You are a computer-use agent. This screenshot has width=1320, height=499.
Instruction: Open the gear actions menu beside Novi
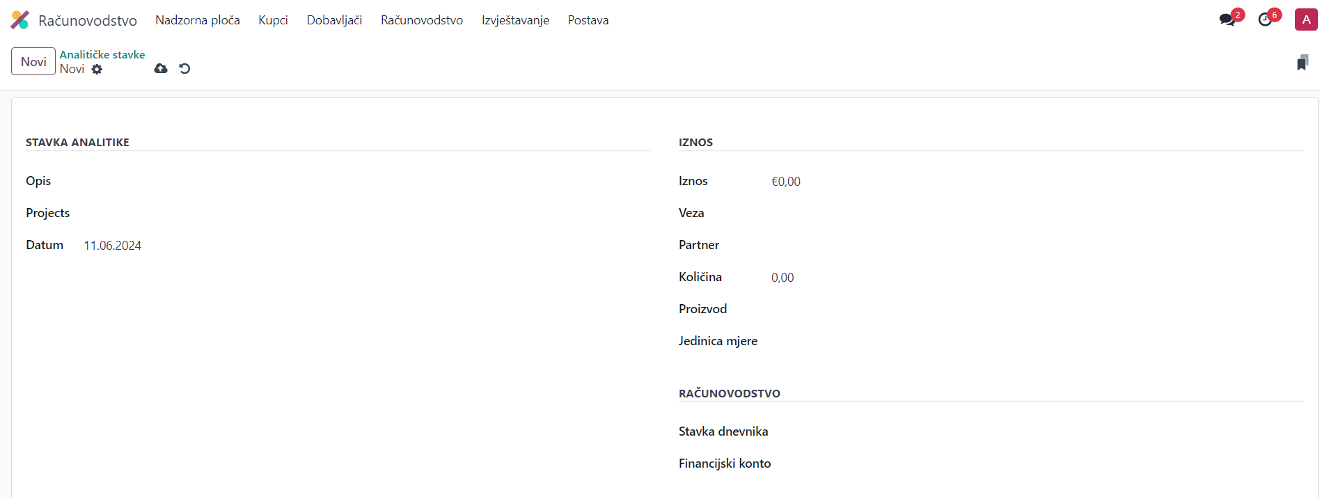(x=97, y=69)
